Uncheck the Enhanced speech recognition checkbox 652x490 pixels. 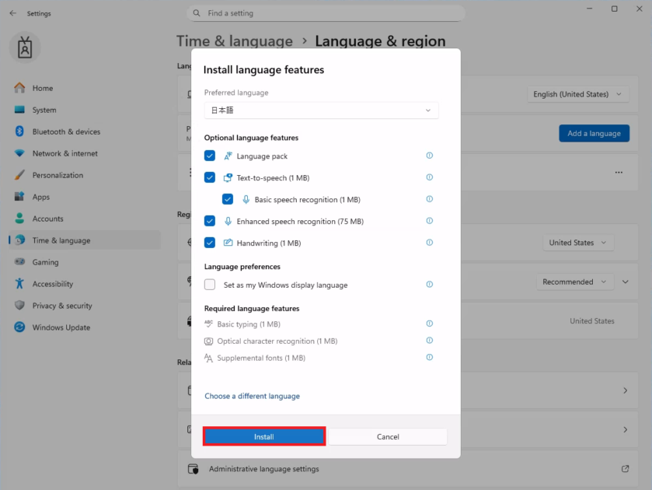coord(210,221)
